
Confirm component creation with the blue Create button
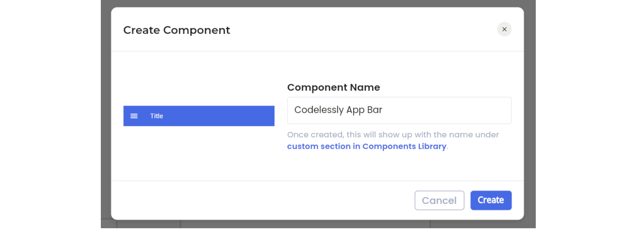point(491,200)
